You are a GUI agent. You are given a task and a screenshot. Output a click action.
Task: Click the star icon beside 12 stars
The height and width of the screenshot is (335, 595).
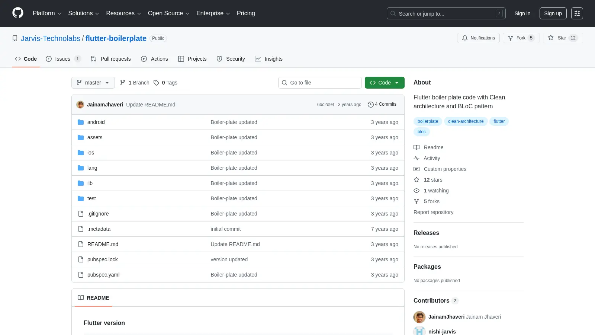(416, 180)
